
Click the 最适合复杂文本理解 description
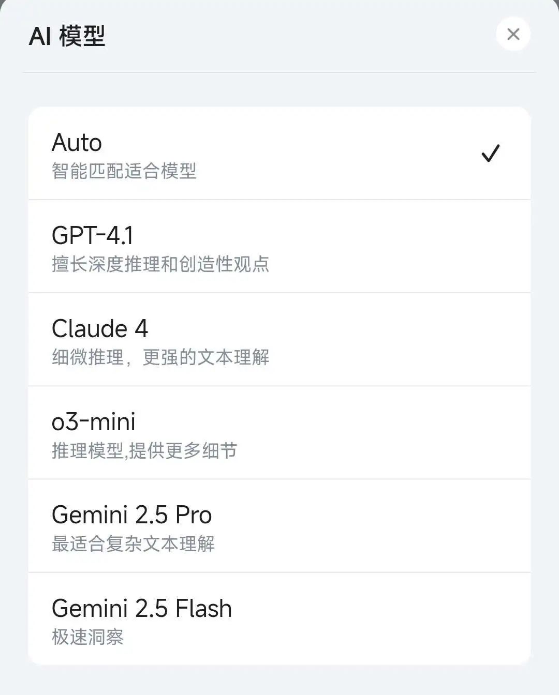click(x=133, y=543)
